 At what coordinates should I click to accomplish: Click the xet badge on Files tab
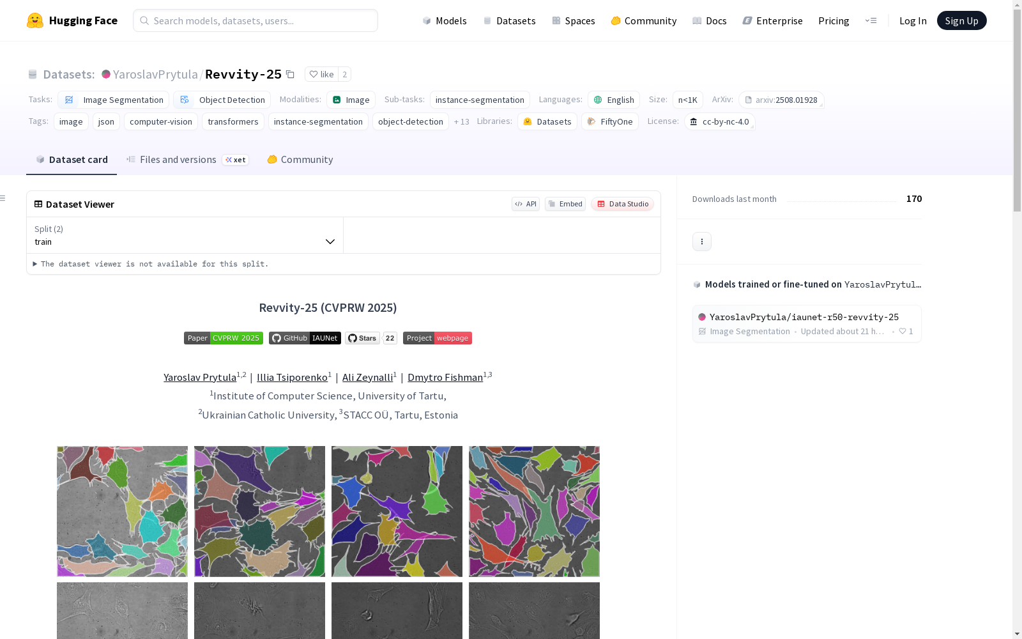point(236,160)
